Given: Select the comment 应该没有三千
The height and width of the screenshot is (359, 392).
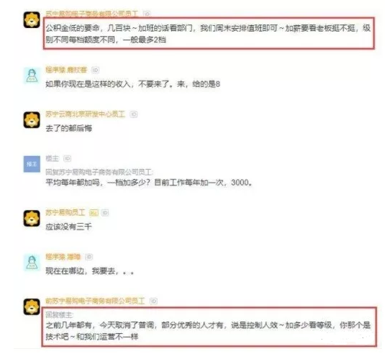Looking at the screenshot, I should pyautogui.click(x=69, y=227).
